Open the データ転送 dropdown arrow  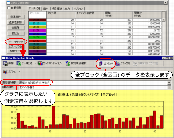(35, 63)
